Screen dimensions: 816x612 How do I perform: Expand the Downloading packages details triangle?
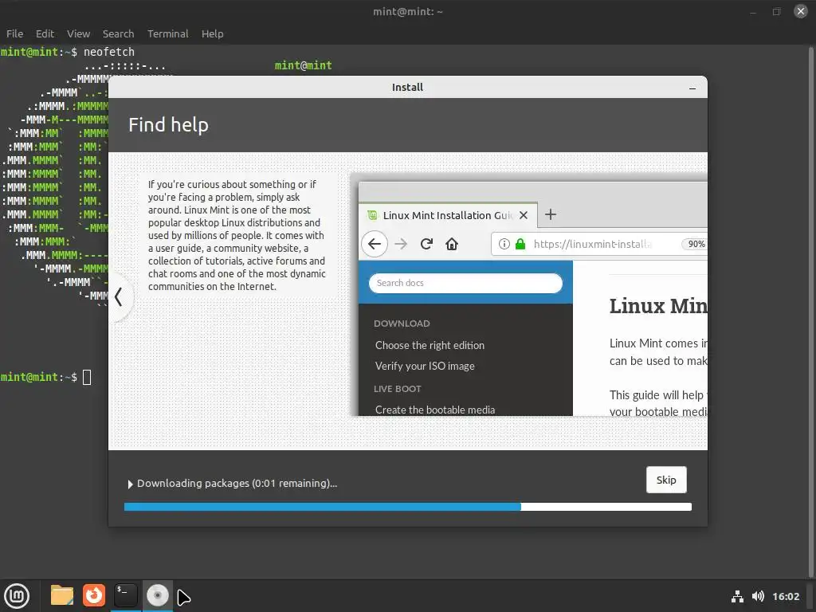pyautogui.click(x=130, y=484)
